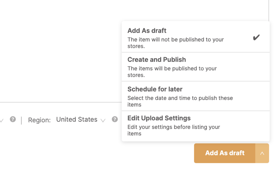
Task: Click the checkmark beside Add As draft
Action: 256,37
